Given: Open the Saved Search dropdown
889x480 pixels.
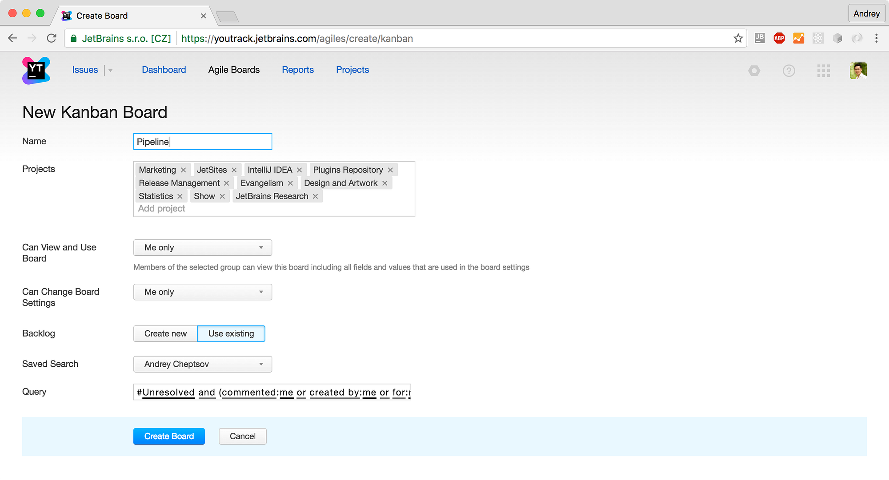Looking at the screenshot, I should click(x=203, y=364).
